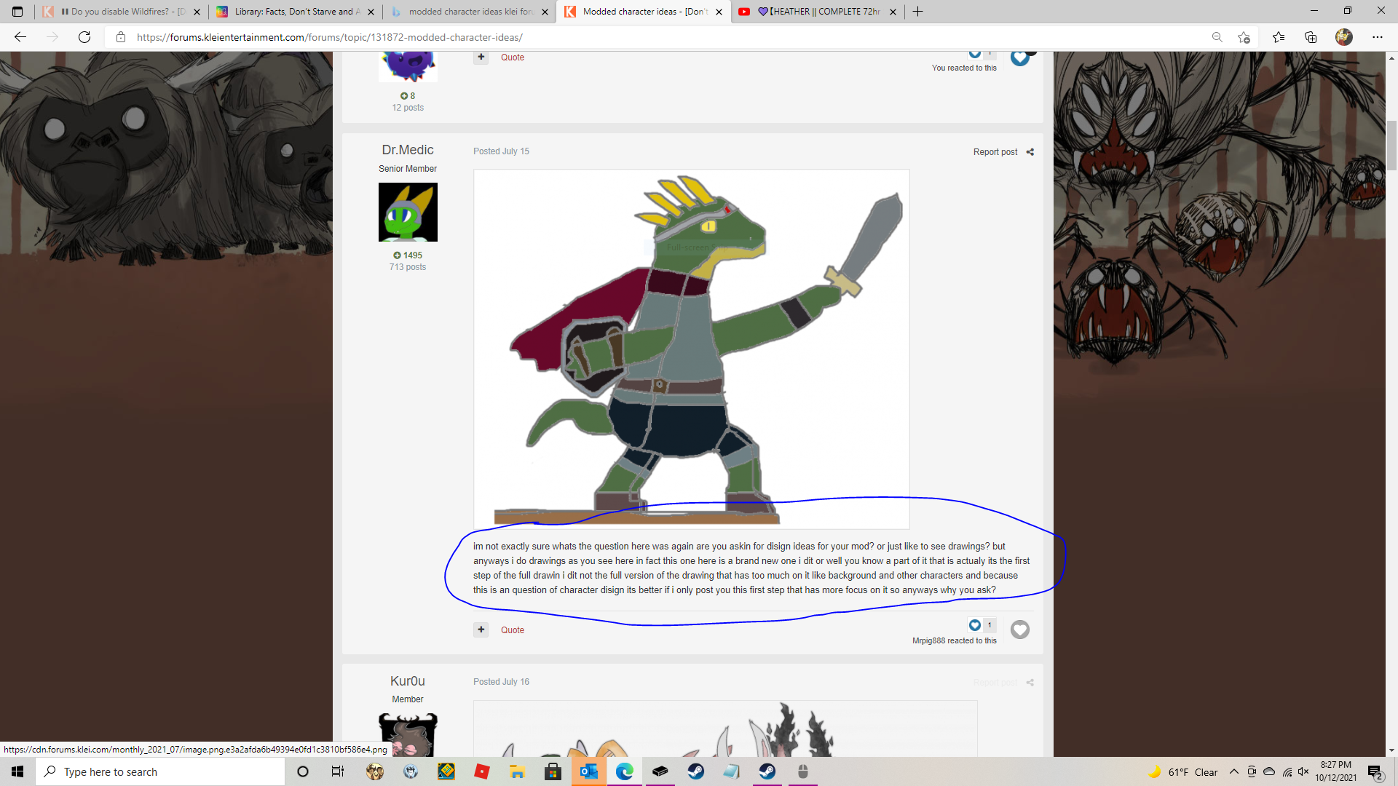The height and width of the screenshot is (786, 1398).
Task: Click the Dr.Medic username link
Action: coord(408,150)
